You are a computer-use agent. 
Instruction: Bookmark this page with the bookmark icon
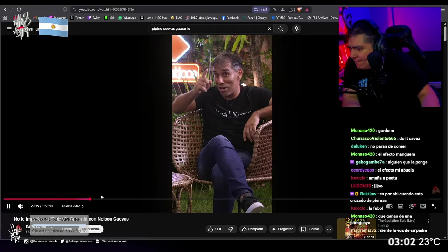coord(65,9)
